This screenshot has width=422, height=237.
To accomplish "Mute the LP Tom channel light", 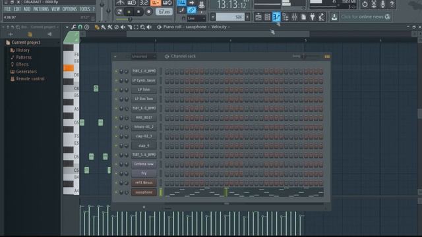I will click(116, 90).
